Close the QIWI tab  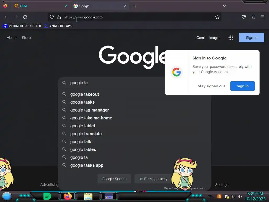(66, 6)
